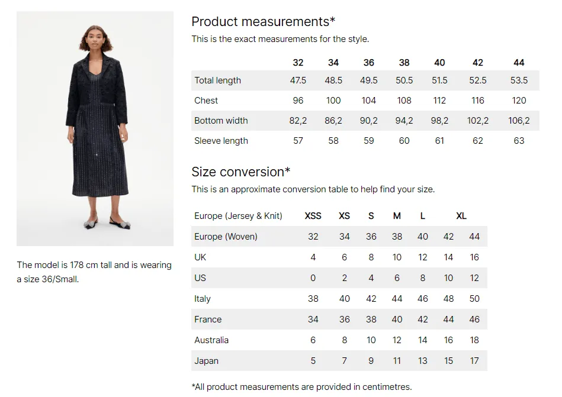Select the Product measurements heading
This screenshot has width=562, height=397.
click(x=264, y=22)
